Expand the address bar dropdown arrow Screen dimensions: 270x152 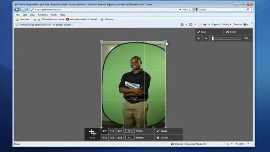click(x=180, y=9)
